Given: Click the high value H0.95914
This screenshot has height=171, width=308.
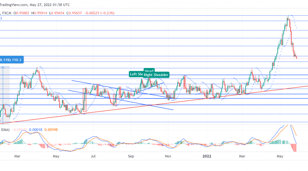Looking at the screenshot, I should click(39, 13).
